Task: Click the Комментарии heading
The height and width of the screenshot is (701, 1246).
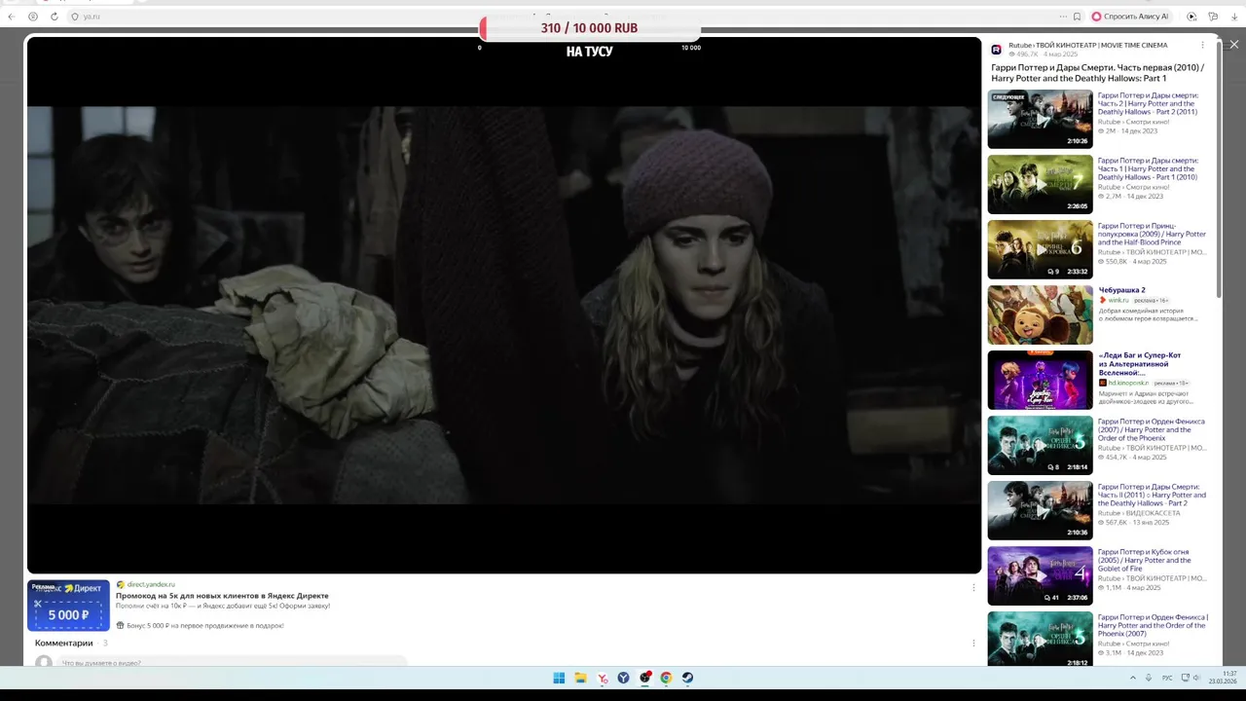Action: click(x=64, y=643)
